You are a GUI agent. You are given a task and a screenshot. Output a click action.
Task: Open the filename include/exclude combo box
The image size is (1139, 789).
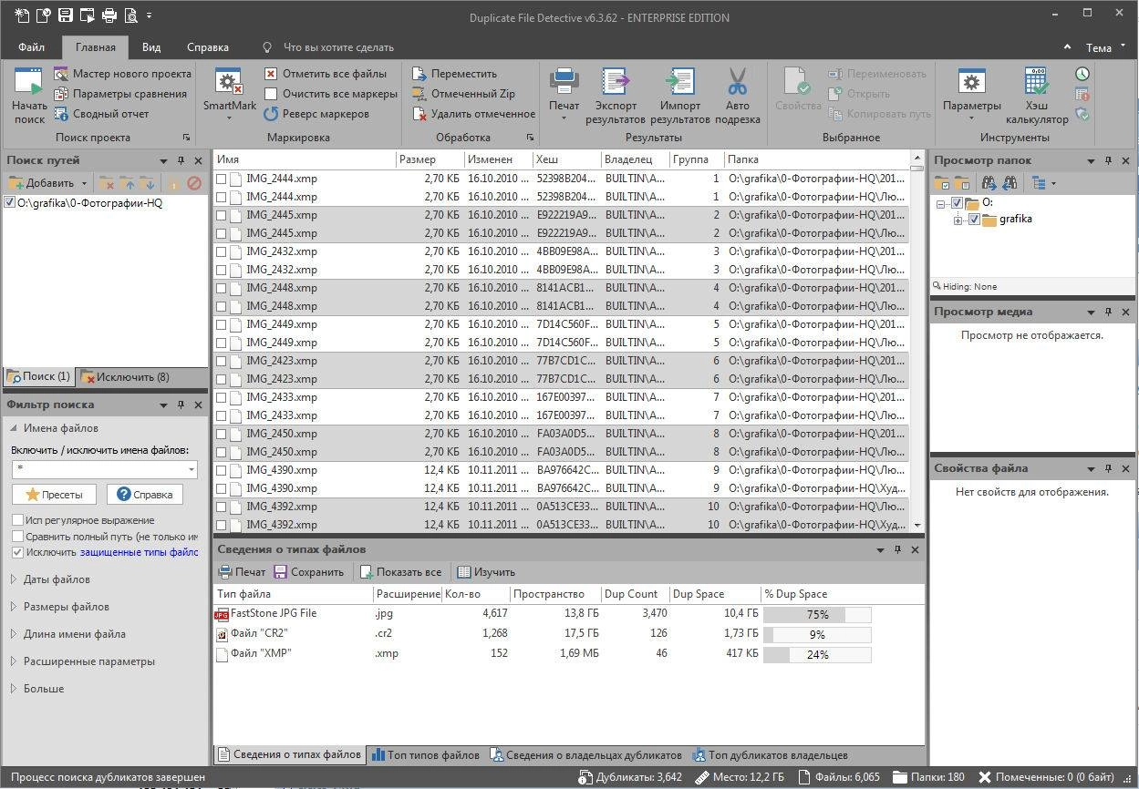click(x=104, y=469)
